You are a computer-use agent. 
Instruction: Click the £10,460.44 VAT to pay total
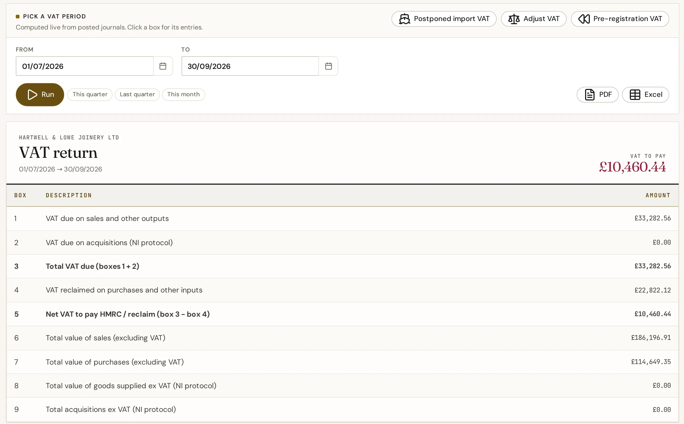632,167
